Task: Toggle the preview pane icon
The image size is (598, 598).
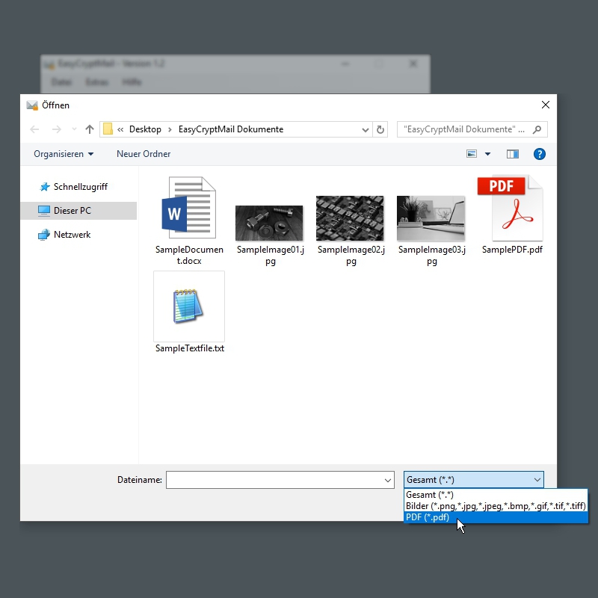Action: point(512,154)
